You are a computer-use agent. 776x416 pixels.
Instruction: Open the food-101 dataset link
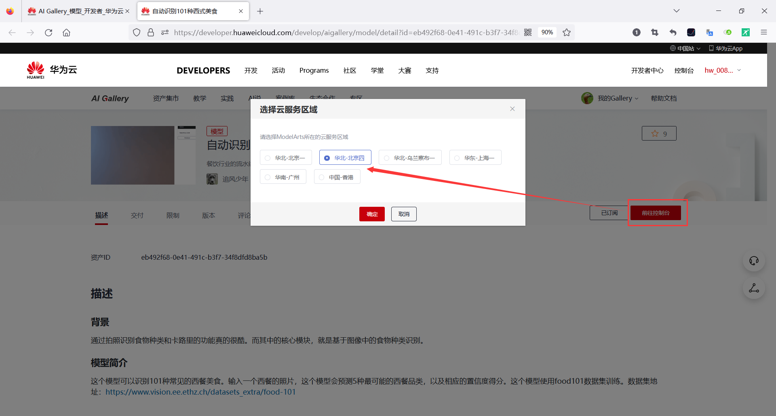pyautogui.click(x=200, y=391)
